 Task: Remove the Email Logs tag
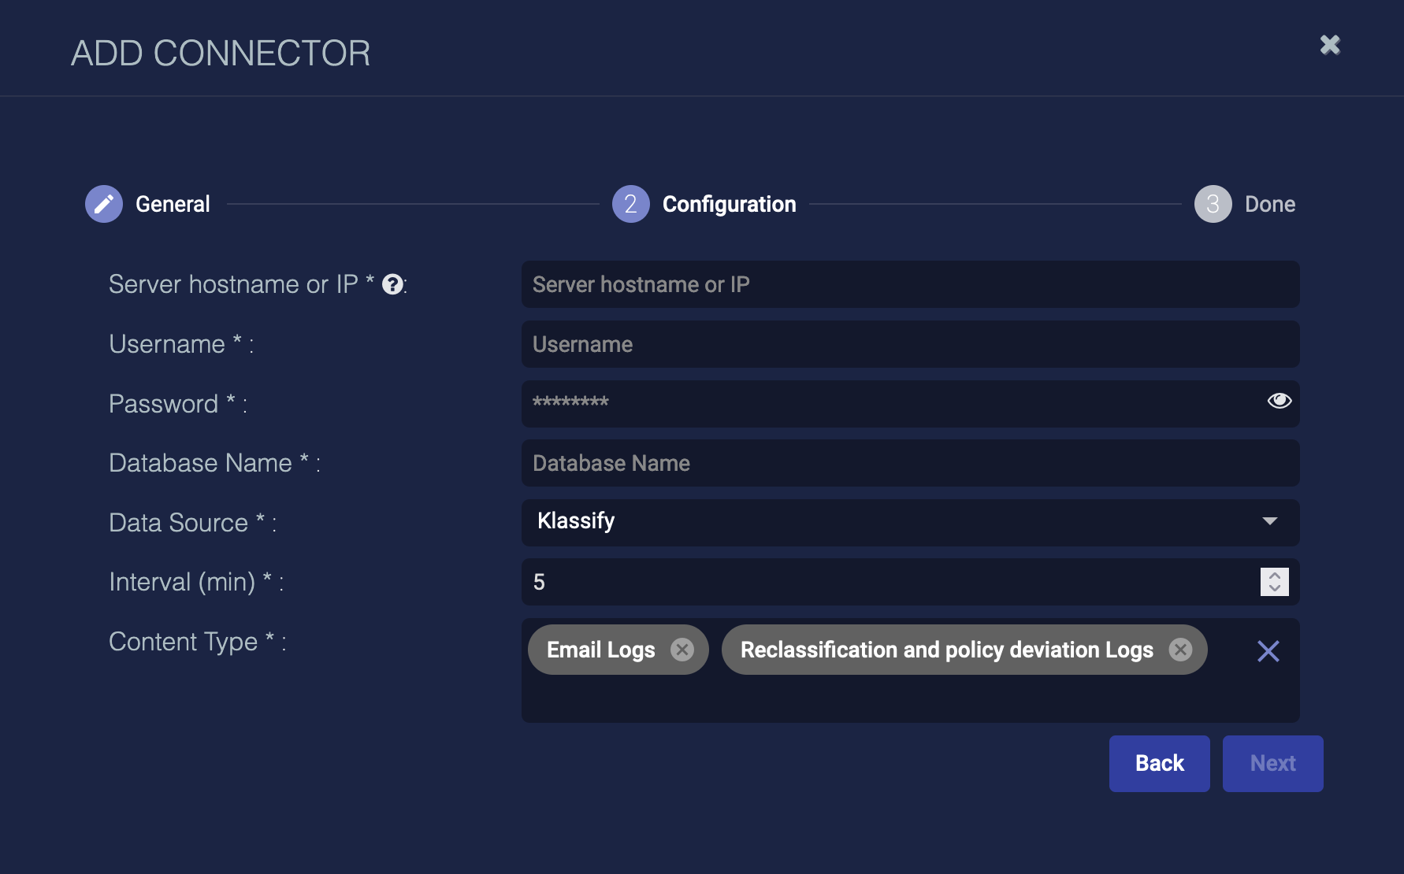[x=682, y=650]
